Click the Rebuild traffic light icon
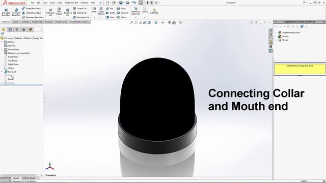Image resolution: width=326 pixels, height=183 pixels. [x=147, y=3]
